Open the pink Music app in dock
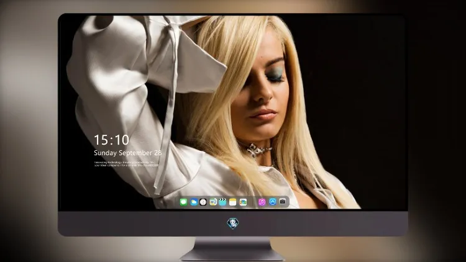 [262, 202]
